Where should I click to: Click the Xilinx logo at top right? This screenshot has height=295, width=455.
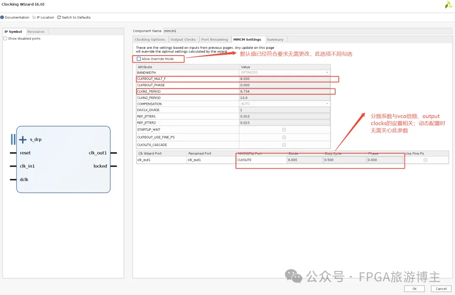(x=449, y=5)
